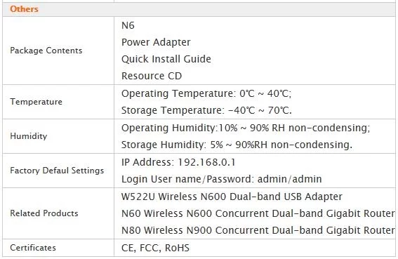This screenshot has height=259, width=398.
Task: Click the Factory Defaul Settings label
Action: pos(57,171)
